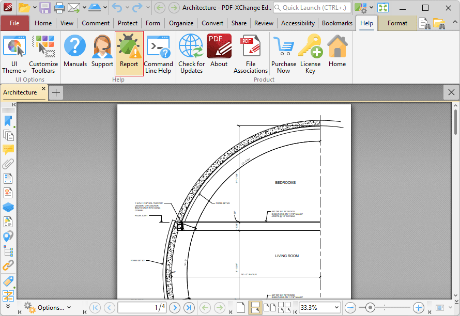Open the Attachments paperclip pane

coord(8,164)
